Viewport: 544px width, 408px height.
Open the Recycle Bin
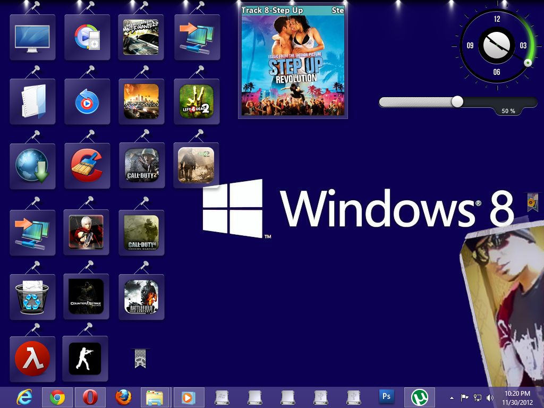[x=32, y=296]
